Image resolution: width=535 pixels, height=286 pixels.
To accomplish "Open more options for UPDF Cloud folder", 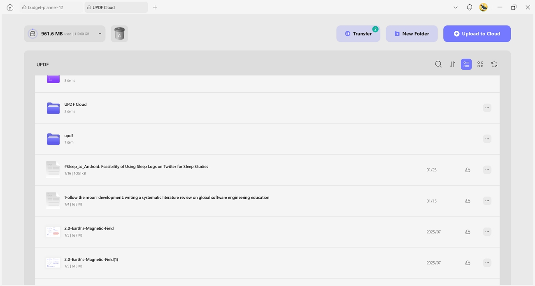I will pos(487,108).
